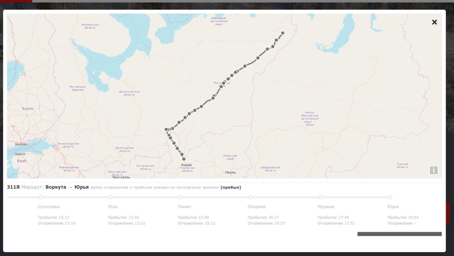This screenshot has width=454, height=256.
Task: Click the Юрья station name
Action: point(393,207)
